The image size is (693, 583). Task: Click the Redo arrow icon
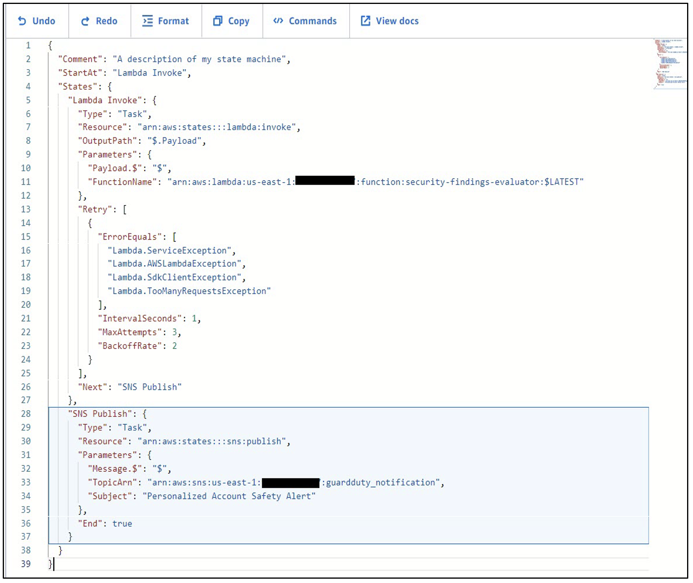pyautogui.click(x=85, y=21)
